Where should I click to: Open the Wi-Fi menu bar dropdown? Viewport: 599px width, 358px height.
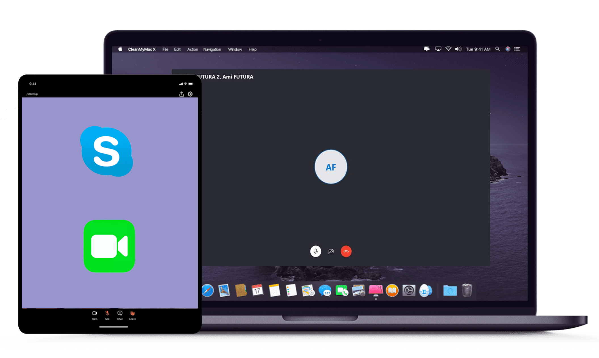point(448,49)
